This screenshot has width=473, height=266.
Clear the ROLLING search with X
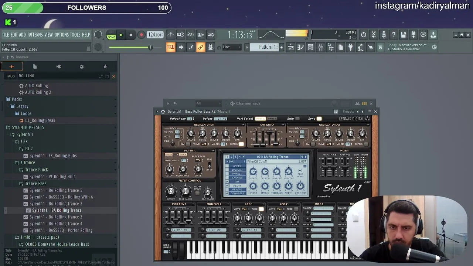coord(113,76)
